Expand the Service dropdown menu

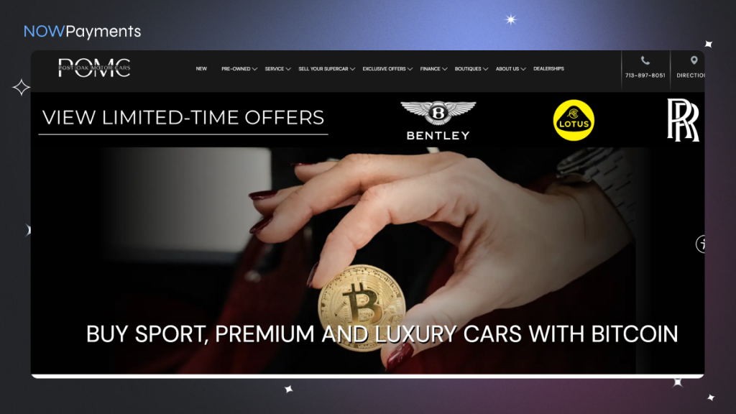(x=277, y=69)
